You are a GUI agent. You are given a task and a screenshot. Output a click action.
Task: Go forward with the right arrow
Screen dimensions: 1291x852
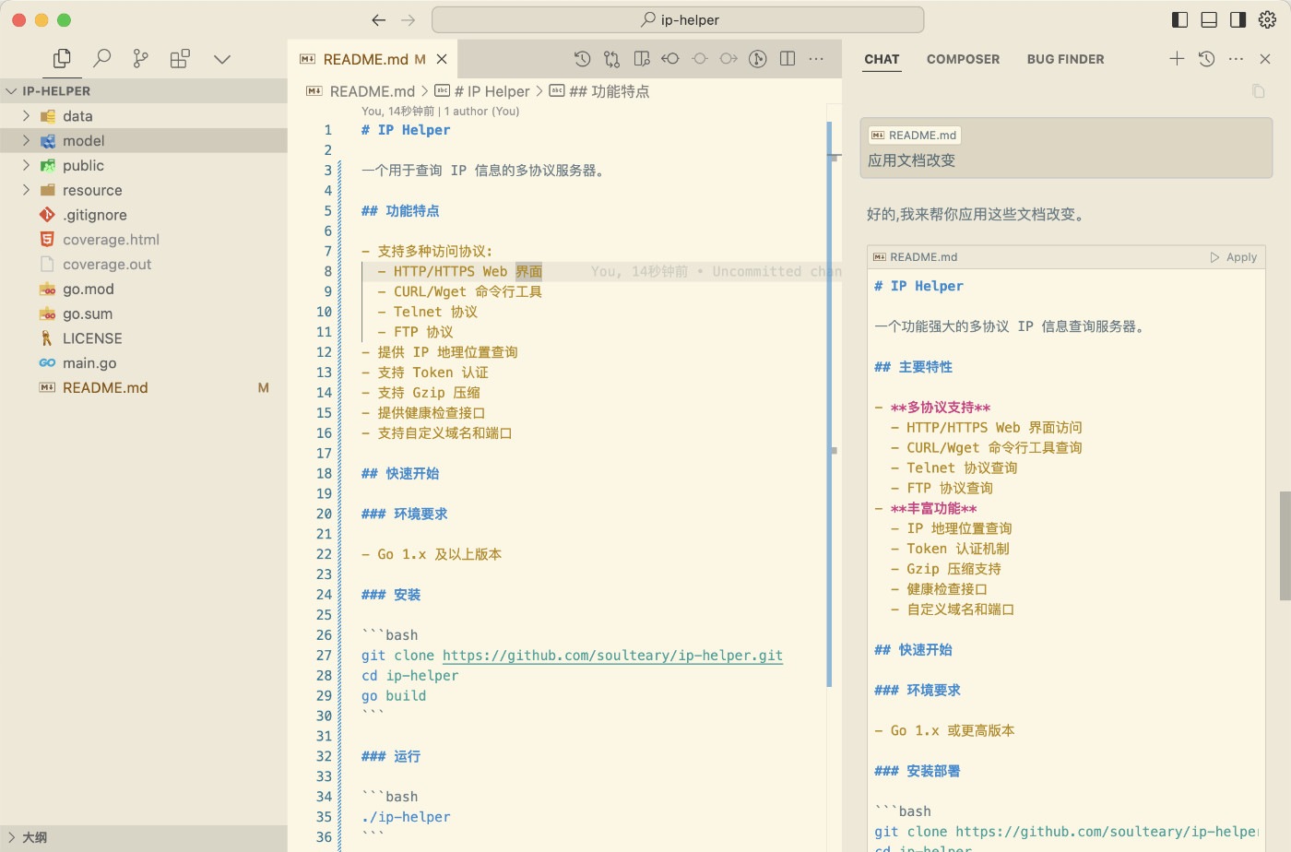(x=409, y=19)
